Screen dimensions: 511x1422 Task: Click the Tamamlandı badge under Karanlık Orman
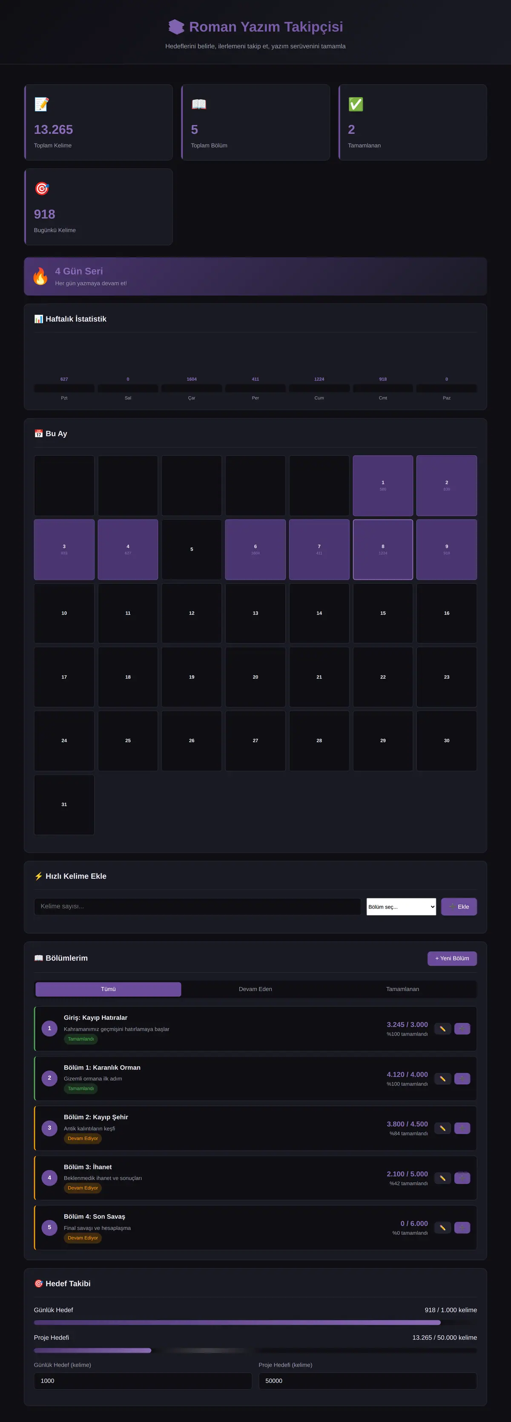(80, 1088)
